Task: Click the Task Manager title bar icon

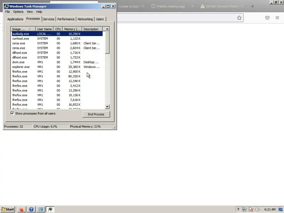Action: pyautogui.click(x=7, y=6)
